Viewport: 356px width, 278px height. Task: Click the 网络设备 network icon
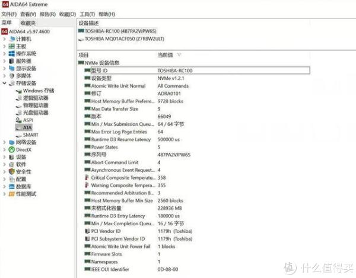tap(12, 142)
